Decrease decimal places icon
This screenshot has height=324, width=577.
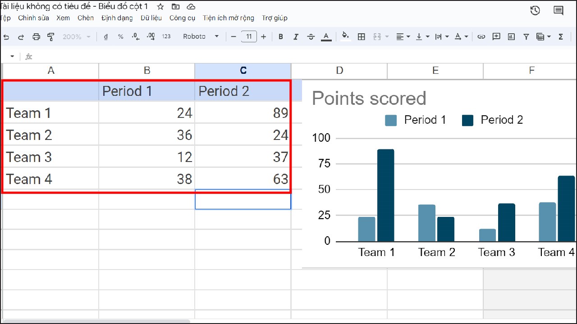tap(136, 37)
